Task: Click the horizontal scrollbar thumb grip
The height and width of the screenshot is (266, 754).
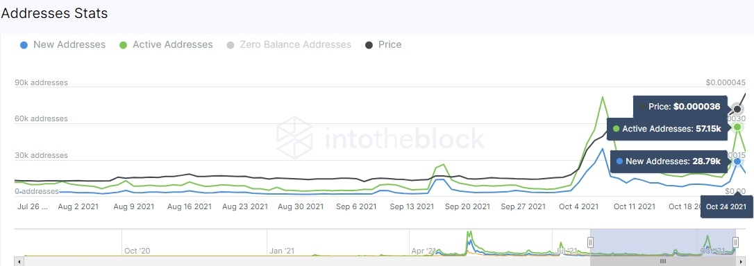Action: click(x=663, y=262)
